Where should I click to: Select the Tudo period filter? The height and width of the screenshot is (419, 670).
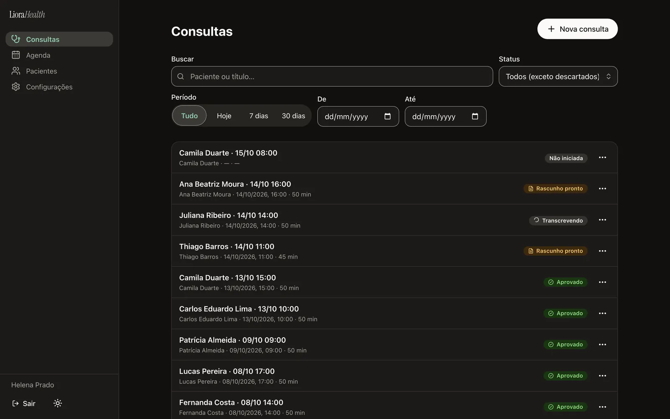click(x=189, y=116)
